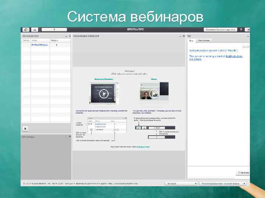Open help with the question mark icon

coord(241,30)
